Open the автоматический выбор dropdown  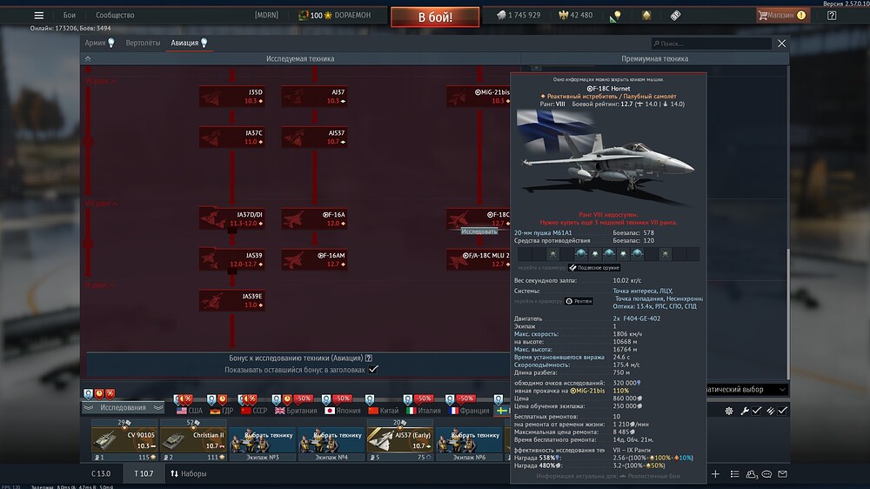pyautogui.click(x=746, y=390)
